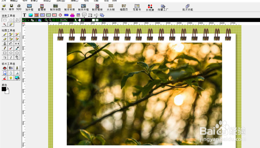
Task: Click the sunset picture object icon
Action: (x=36, y=15)
